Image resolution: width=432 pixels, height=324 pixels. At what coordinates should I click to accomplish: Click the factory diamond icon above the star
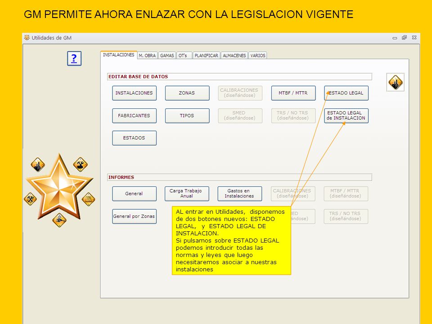click(x=38, y=165)
